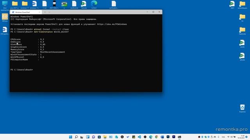Open the verification file on the desktop
This screenshot has width=250, height=140.
pyautogui.click(x=114, y=4)
